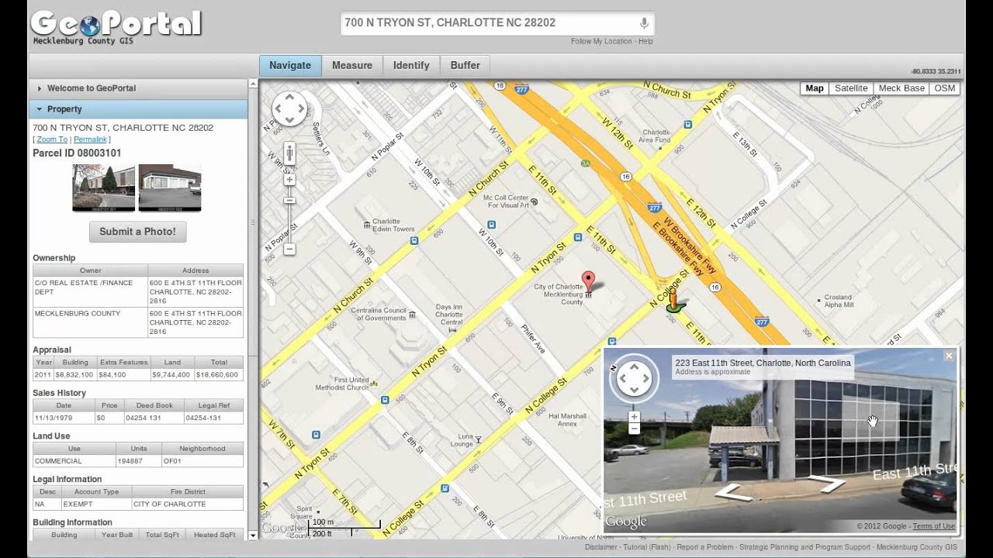Click the Terms of Use link
This screenshot has width=993, height=558.
pyautogui.click(x=934, y=526)
